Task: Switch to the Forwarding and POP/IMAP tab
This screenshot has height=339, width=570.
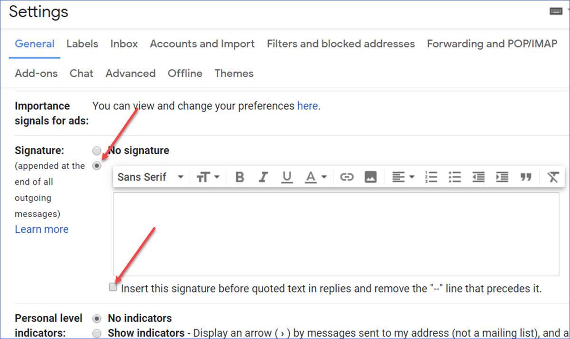Action: click(x=492, y=44)
